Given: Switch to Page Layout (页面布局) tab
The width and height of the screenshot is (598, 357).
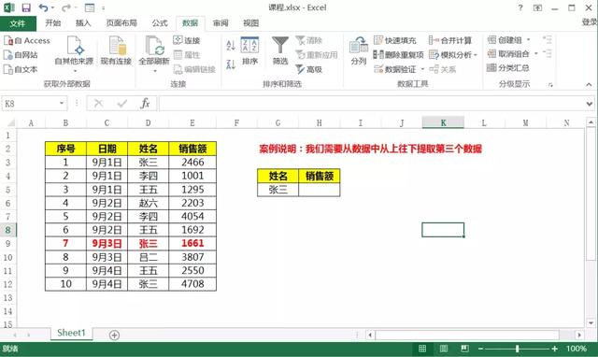Looking at the screenshot, I should (121, 22).
